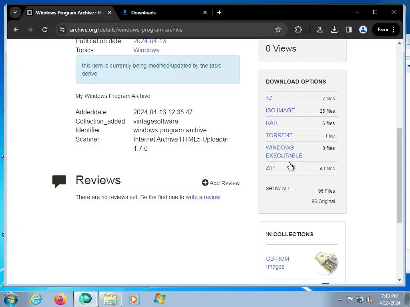This screenshot has width=410, height=307.
Task: Click the page scrollbar thumb
Action: 399,175
